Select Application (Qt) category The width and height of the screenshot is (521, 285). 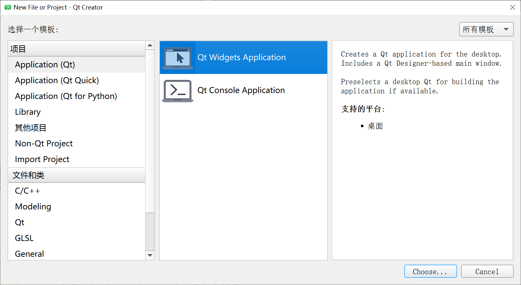[x=76, y=65]
